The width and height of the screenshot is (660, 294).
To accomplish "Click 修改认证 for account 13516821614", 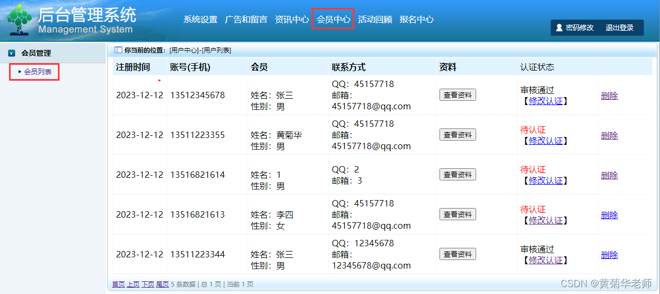I will [x=545, y=180].
